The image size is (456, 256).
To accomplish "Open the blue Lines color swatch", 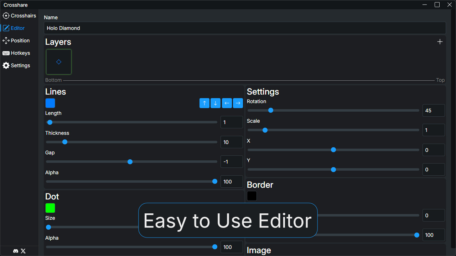I will point(50,103).
